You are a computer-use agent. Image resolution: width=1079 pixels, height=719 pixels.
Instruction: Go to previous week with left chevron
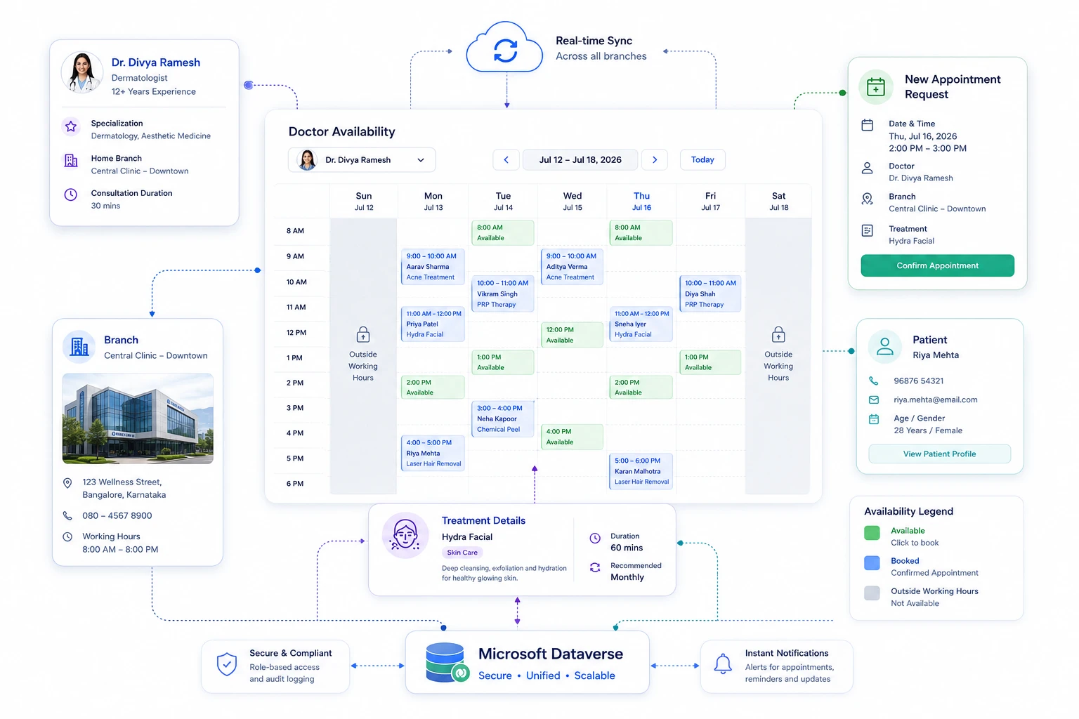pos(506,160)
